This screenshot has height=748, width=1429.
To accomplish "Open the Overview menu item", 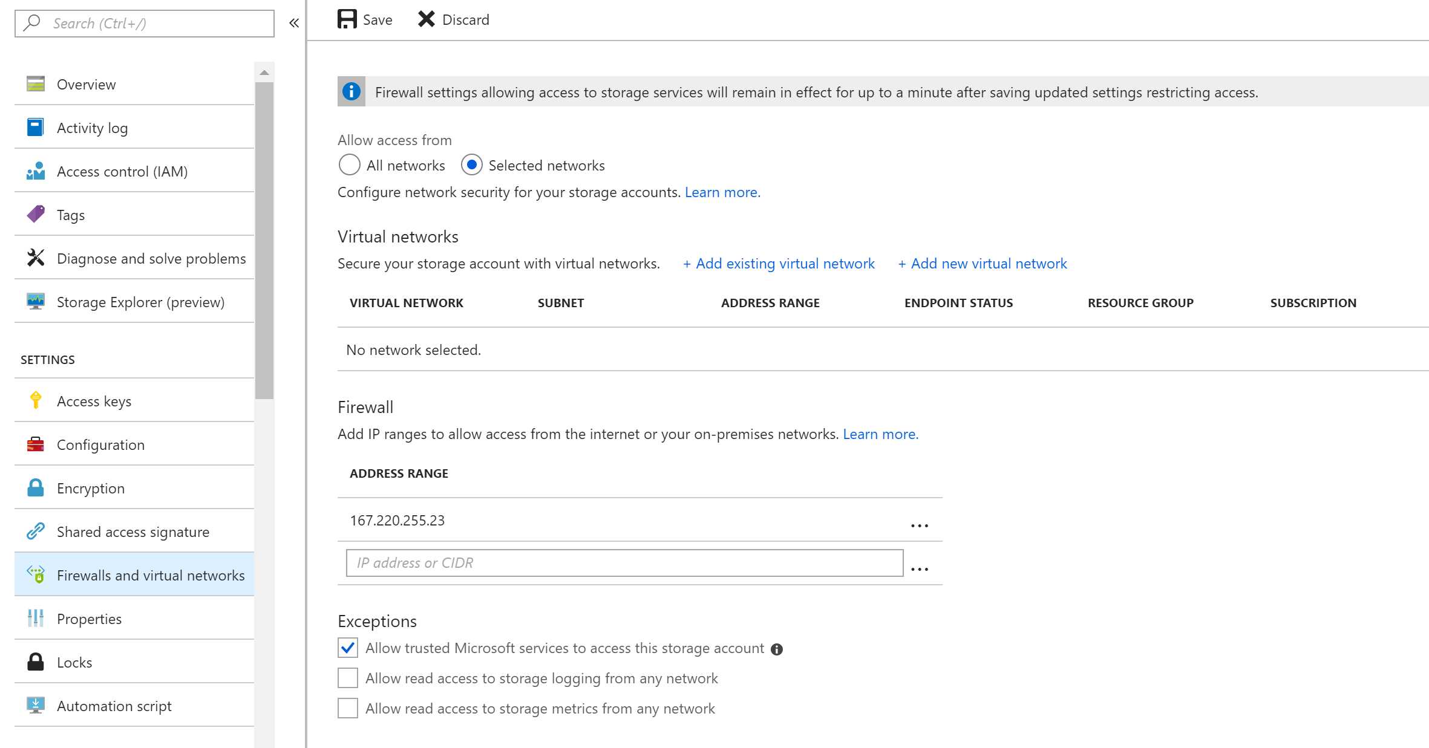I will pyautogui.click(x=86, y=84).
